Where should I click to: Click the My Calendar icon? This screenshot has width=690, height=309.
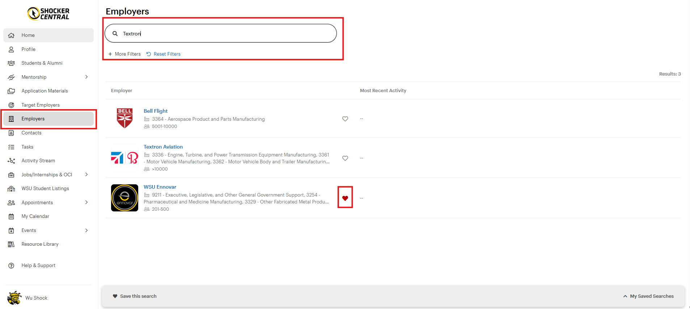(11, 216)
